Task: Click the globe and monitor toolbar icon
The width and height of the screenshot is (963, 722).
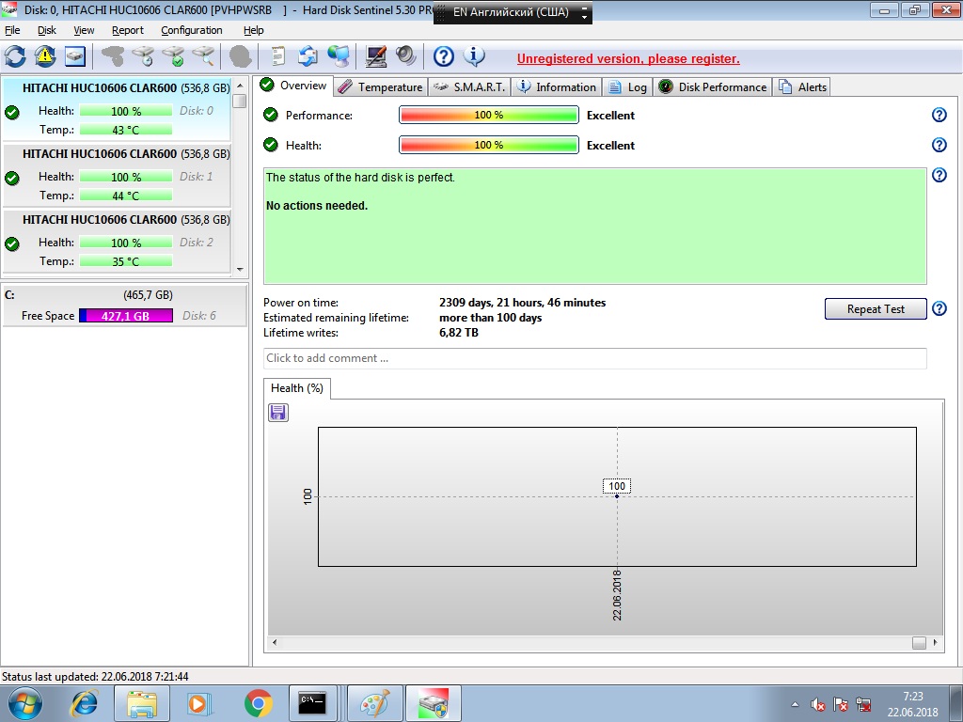Action: 339,56
